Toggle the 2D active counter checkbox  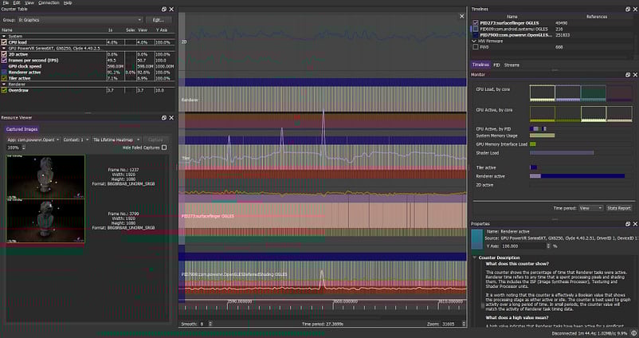tap(4, 54)
